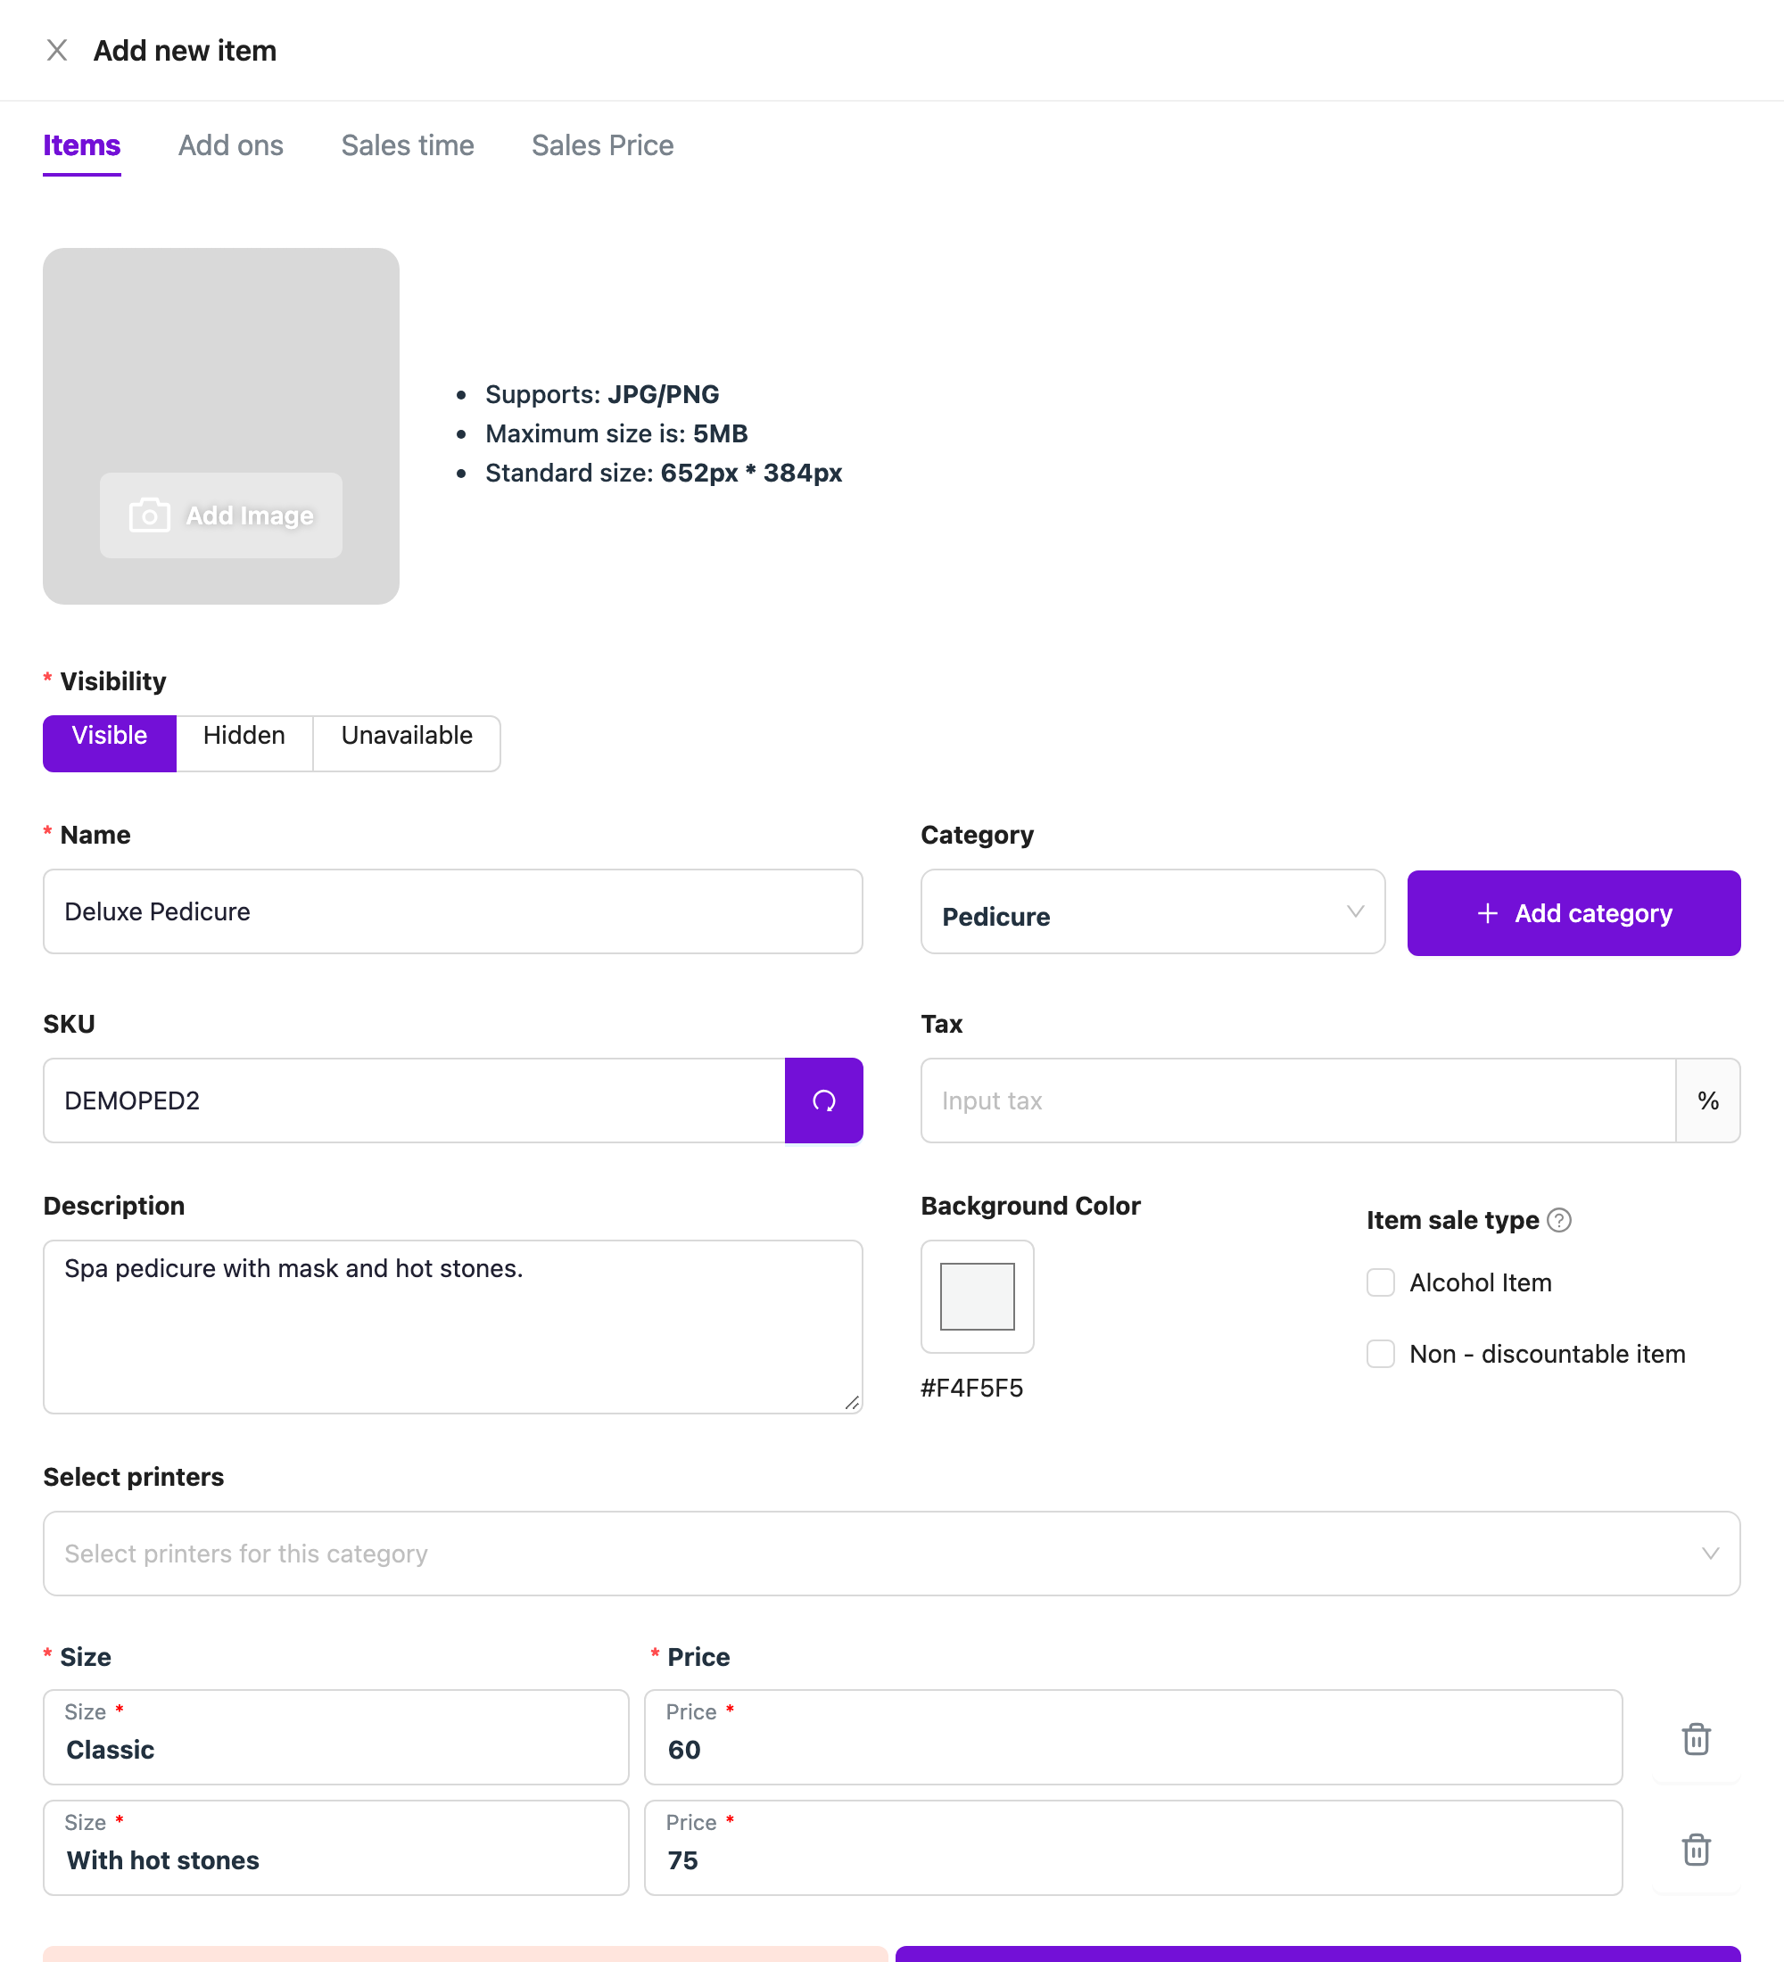Image resolution: width=1784 pixels, height=1962 pixels.
Task: Check the Alcohol Item checkbox
Action: [1380, 1282]
